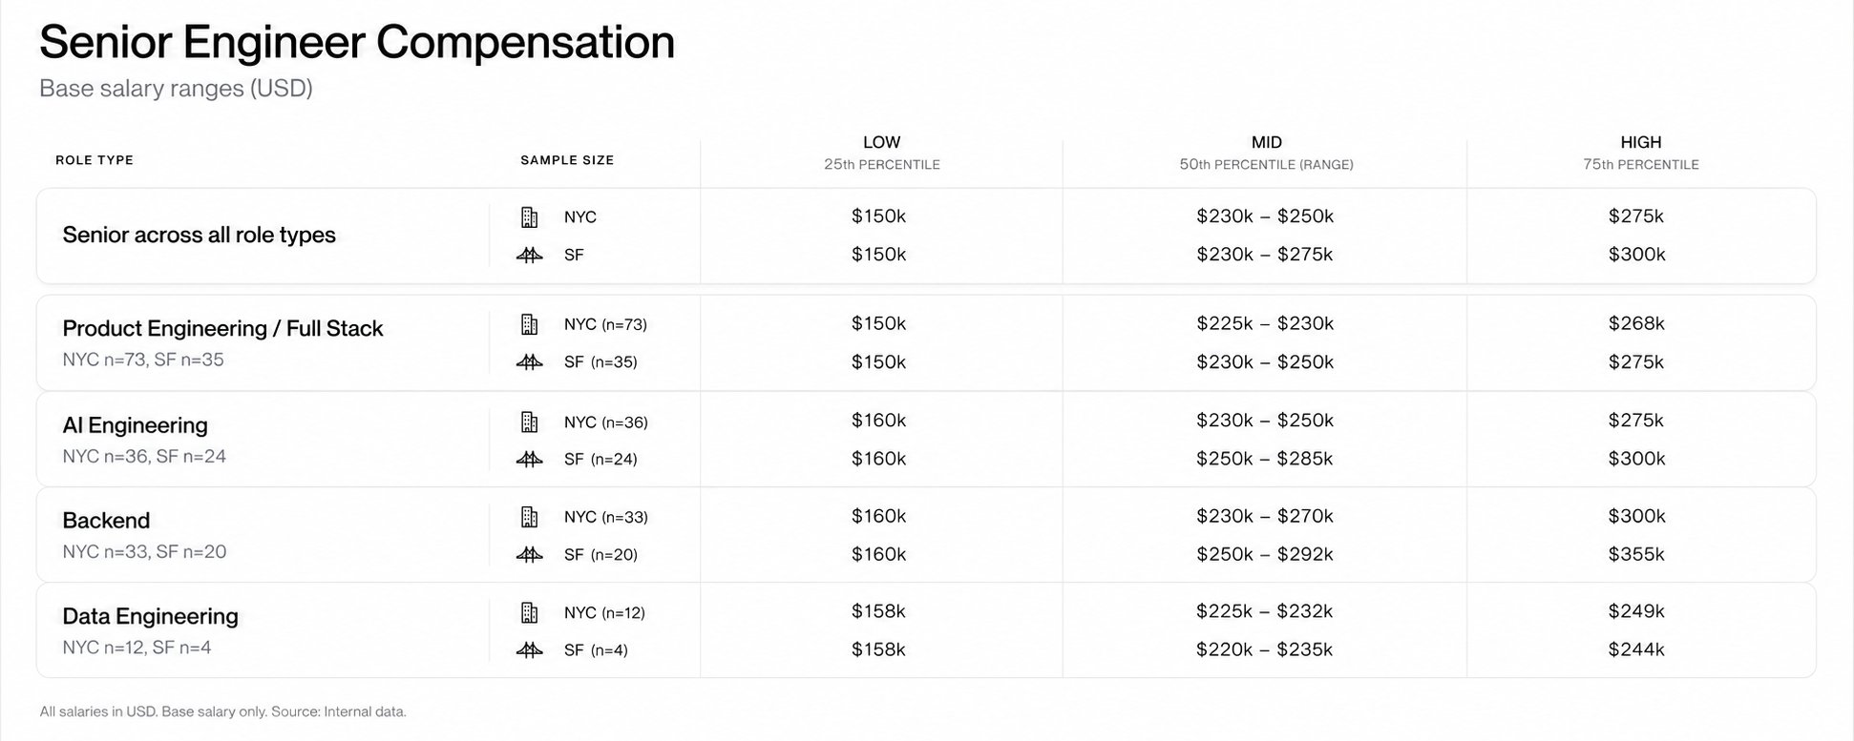Click the NYC building icon in Backend row
Image resolution: width=1854 pixels, height=741 pixels.
point(529,517)
